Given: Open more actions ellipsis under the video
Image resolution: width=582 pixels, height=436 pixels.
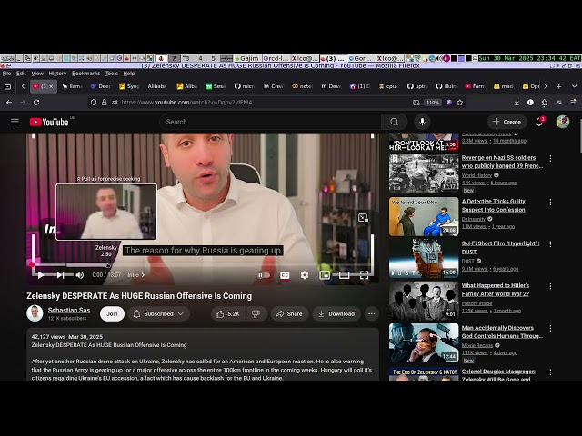Looking at the screenshot, I should 372,314.
